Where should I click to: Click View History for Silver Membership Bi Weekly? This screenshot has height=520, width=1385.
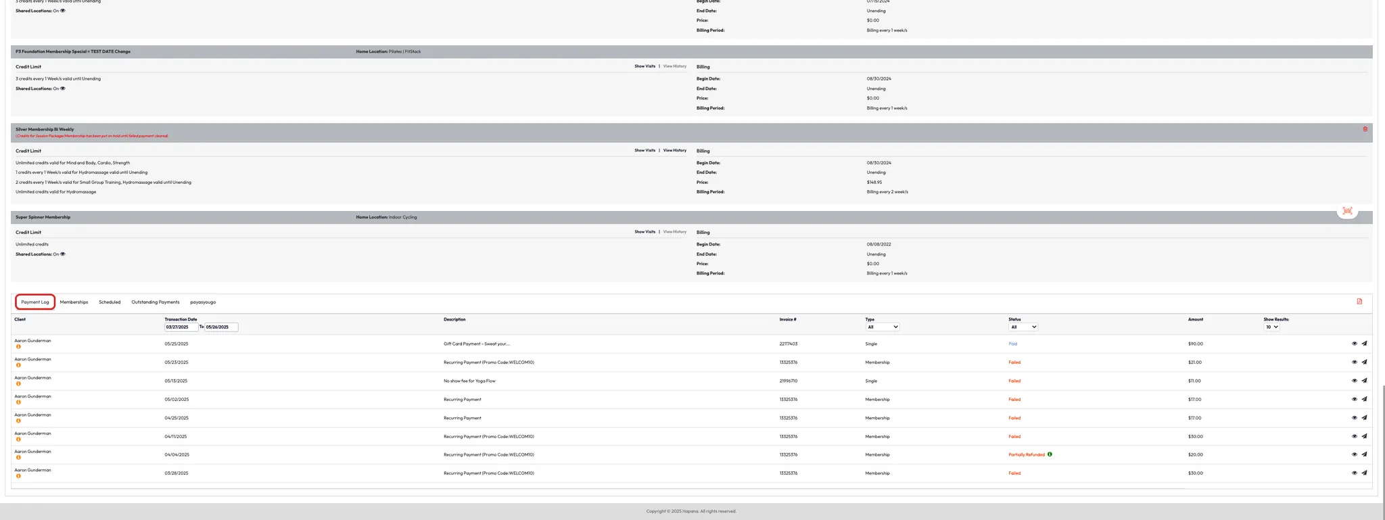click(x=674, y=151)
